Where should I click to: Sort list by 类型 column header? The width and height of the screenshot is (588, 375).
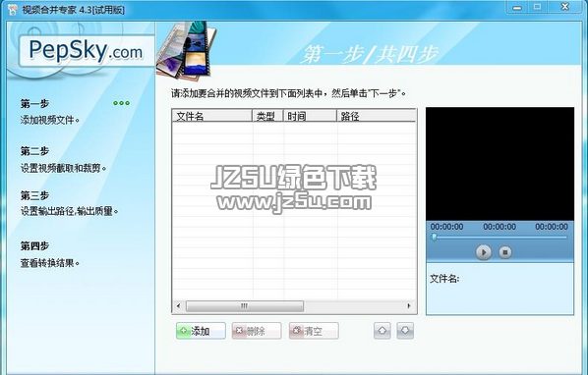(267, 116)
